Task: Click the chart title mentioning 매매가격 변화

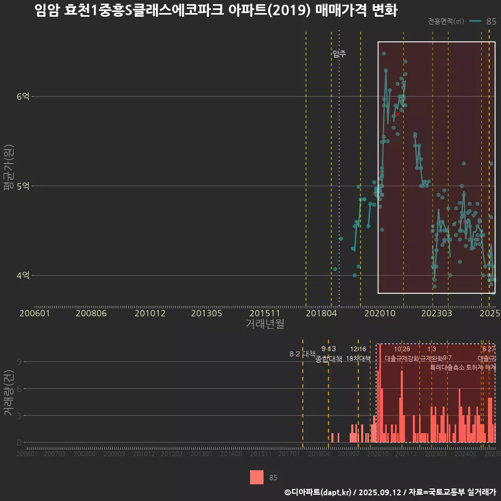Action: [x=216, y=10]
